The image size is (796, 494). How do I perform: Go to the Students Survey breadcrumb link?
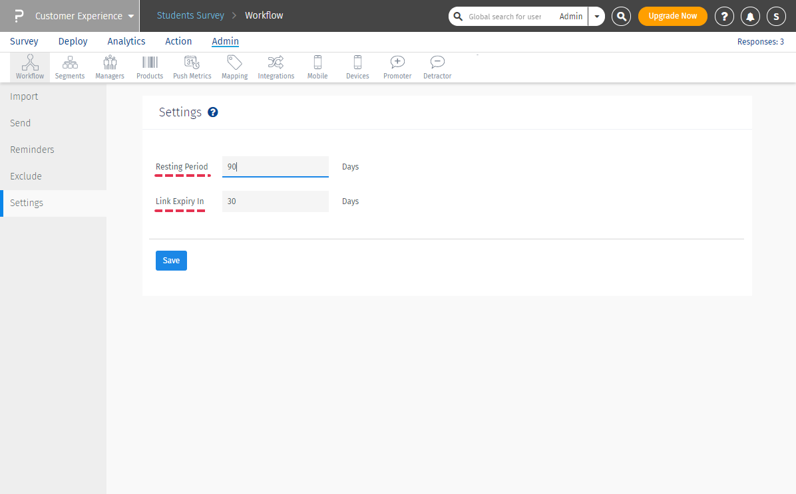point(190,15)
